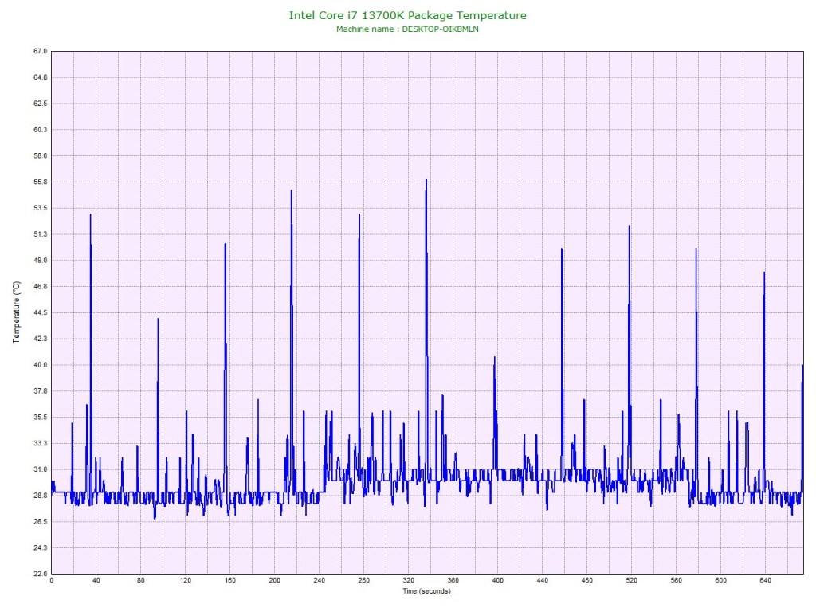Select the 640 label on the time axis
Screen dimensions: 816x612
tap(765, 581)
